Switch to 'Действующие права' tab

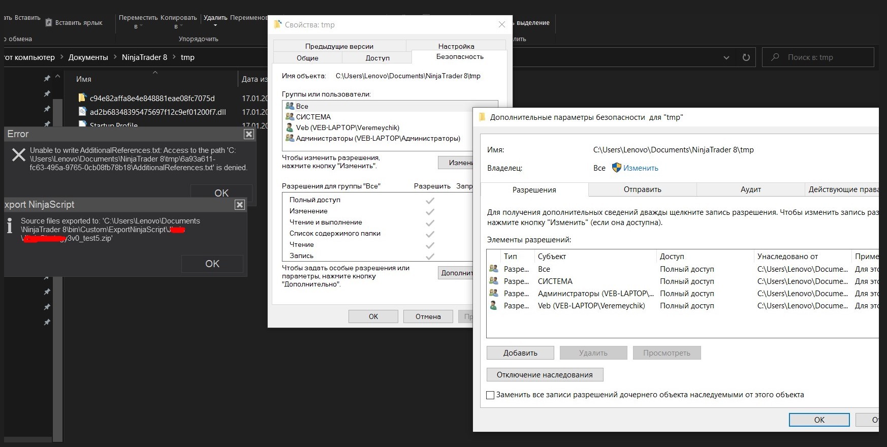[842, 189]
